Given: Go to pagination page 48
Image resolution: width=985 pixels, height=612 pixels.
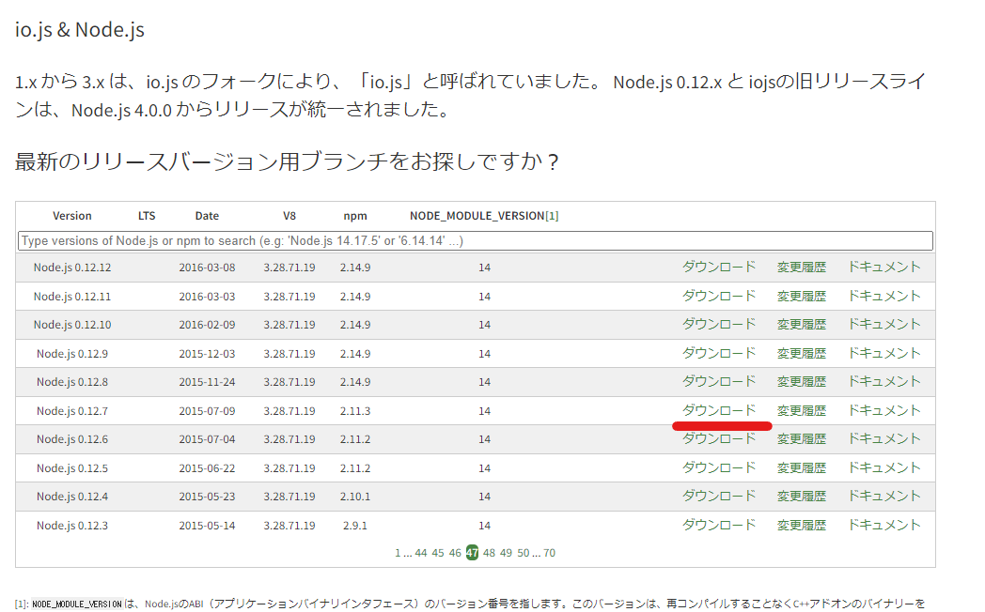Looking at the screenshot, I should click(x=490, y=553).
